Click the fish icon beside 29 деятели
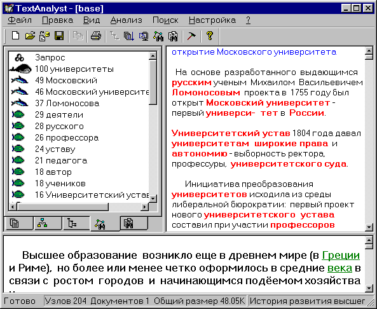Screen dimensions: 377x309 [18, 114]
